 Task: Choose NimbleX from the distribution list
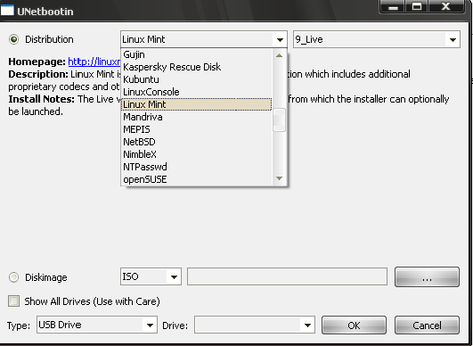coord(197,154)
